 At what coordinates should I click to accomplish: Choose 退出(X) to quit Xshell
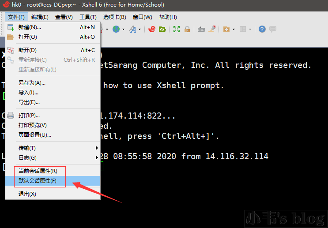tap(53, 194)
